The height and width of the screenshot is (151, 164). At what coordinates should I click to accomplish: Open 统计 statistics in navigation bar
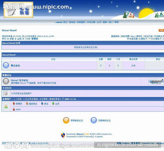[111, 22]
